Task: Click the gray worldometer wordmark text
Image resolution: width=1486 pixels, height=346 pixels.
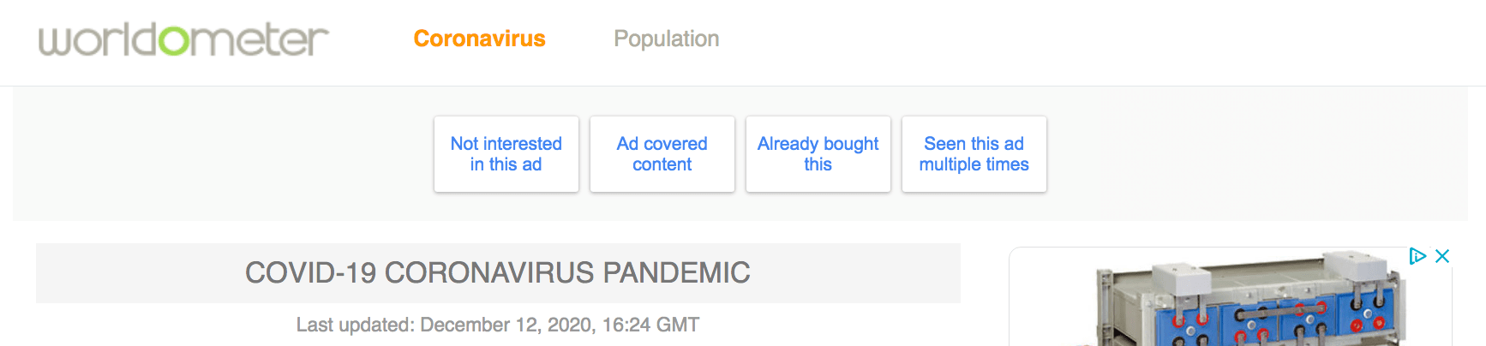Action: (183, 39)
